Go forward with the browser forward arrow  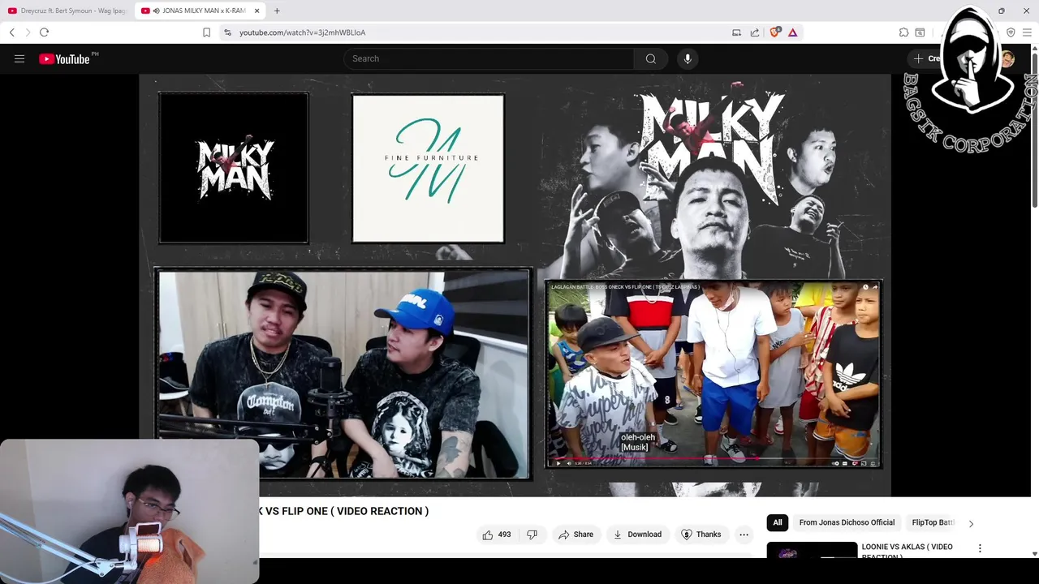[28, 32]
